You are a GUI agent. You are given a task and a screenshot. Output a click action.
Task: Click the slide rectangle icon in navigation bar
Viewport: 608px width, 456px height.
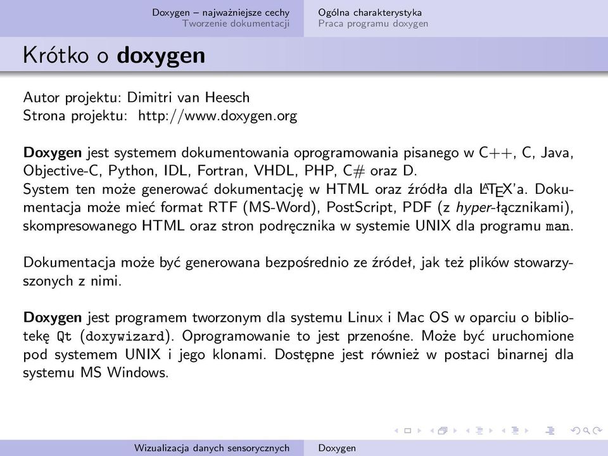click(407, 431)
